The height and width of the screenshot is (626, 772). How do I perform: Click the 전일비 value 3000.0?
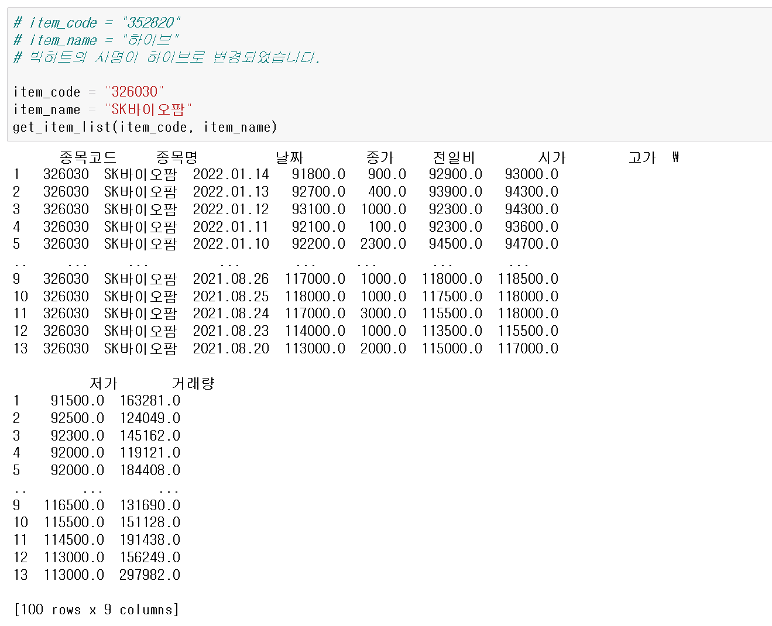coord(383,314)
